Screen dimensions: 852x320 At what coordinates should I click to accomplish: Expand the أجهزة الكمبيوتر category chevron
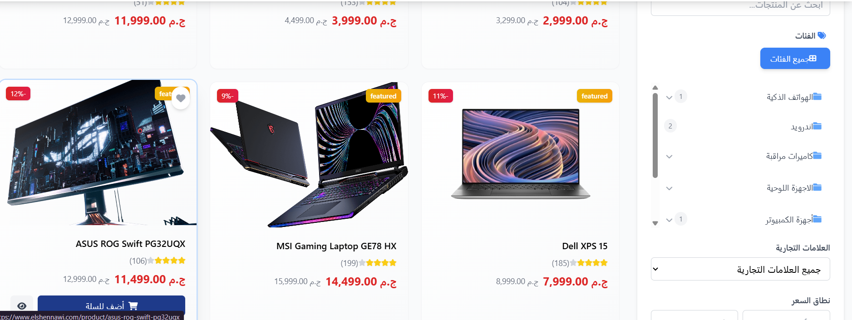(x=669, y=220)
